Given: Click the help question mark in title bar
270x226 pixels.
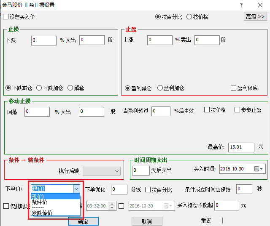Looking at the screenshot, I should [x=241, y=5].
